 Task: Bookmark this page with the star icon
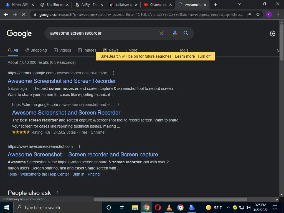click(x=258, y=14)
